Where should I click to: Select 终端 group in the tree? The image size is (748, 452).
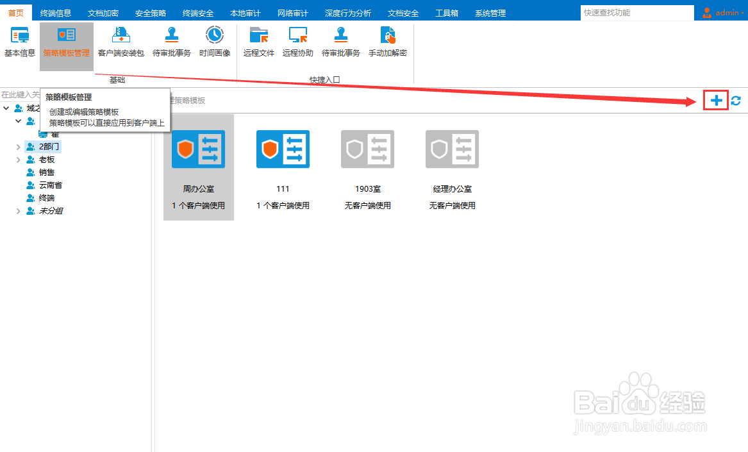click(47, 198)
